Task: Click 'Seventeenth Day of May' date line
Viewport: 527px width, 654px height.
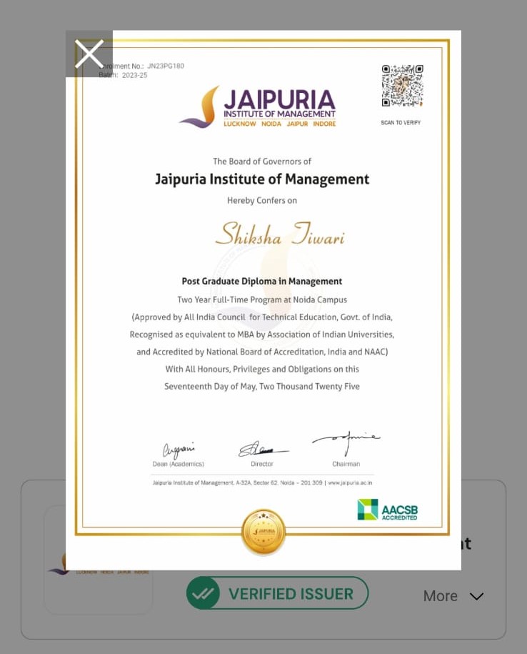Action: tap(261, 387)
